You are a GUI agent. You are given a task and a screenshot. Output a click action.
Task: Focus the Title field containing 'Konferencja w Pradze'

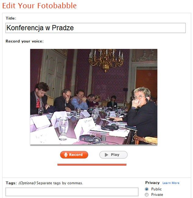(95, 28)
